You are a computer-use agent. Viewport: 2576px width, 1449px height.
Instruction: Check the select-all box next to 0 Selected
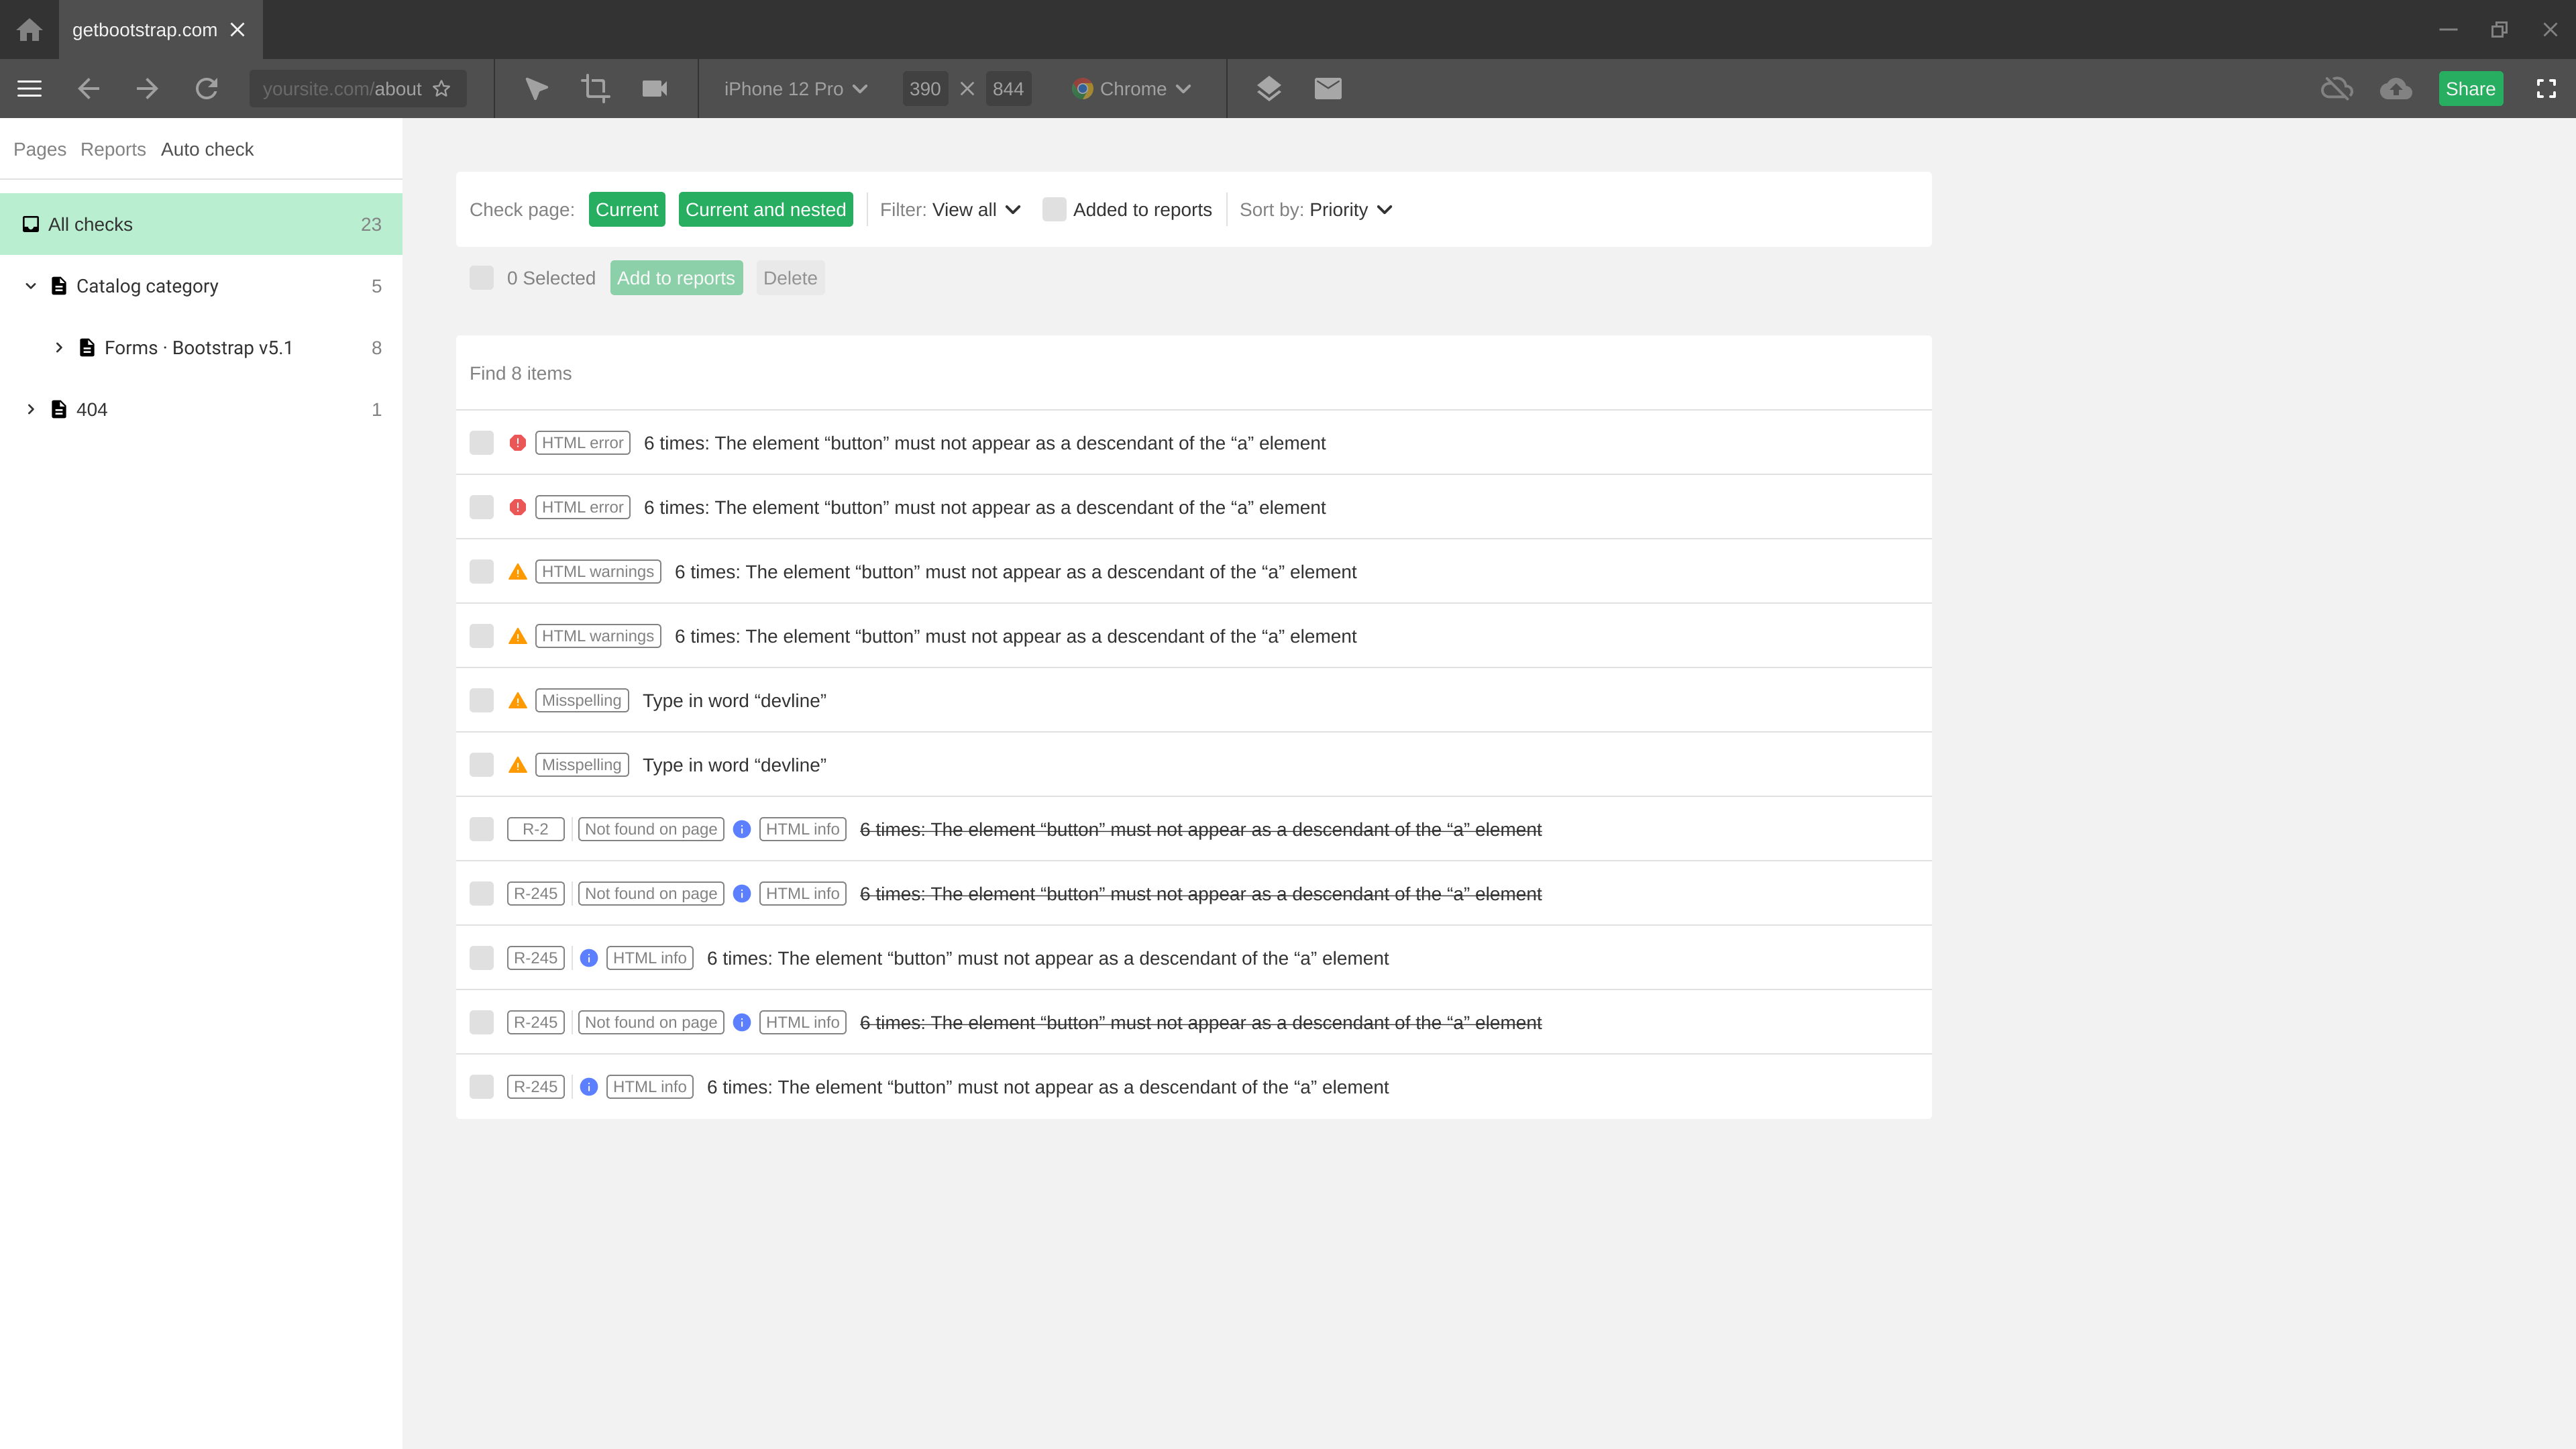pyautogui.click(x=482, y=278)
